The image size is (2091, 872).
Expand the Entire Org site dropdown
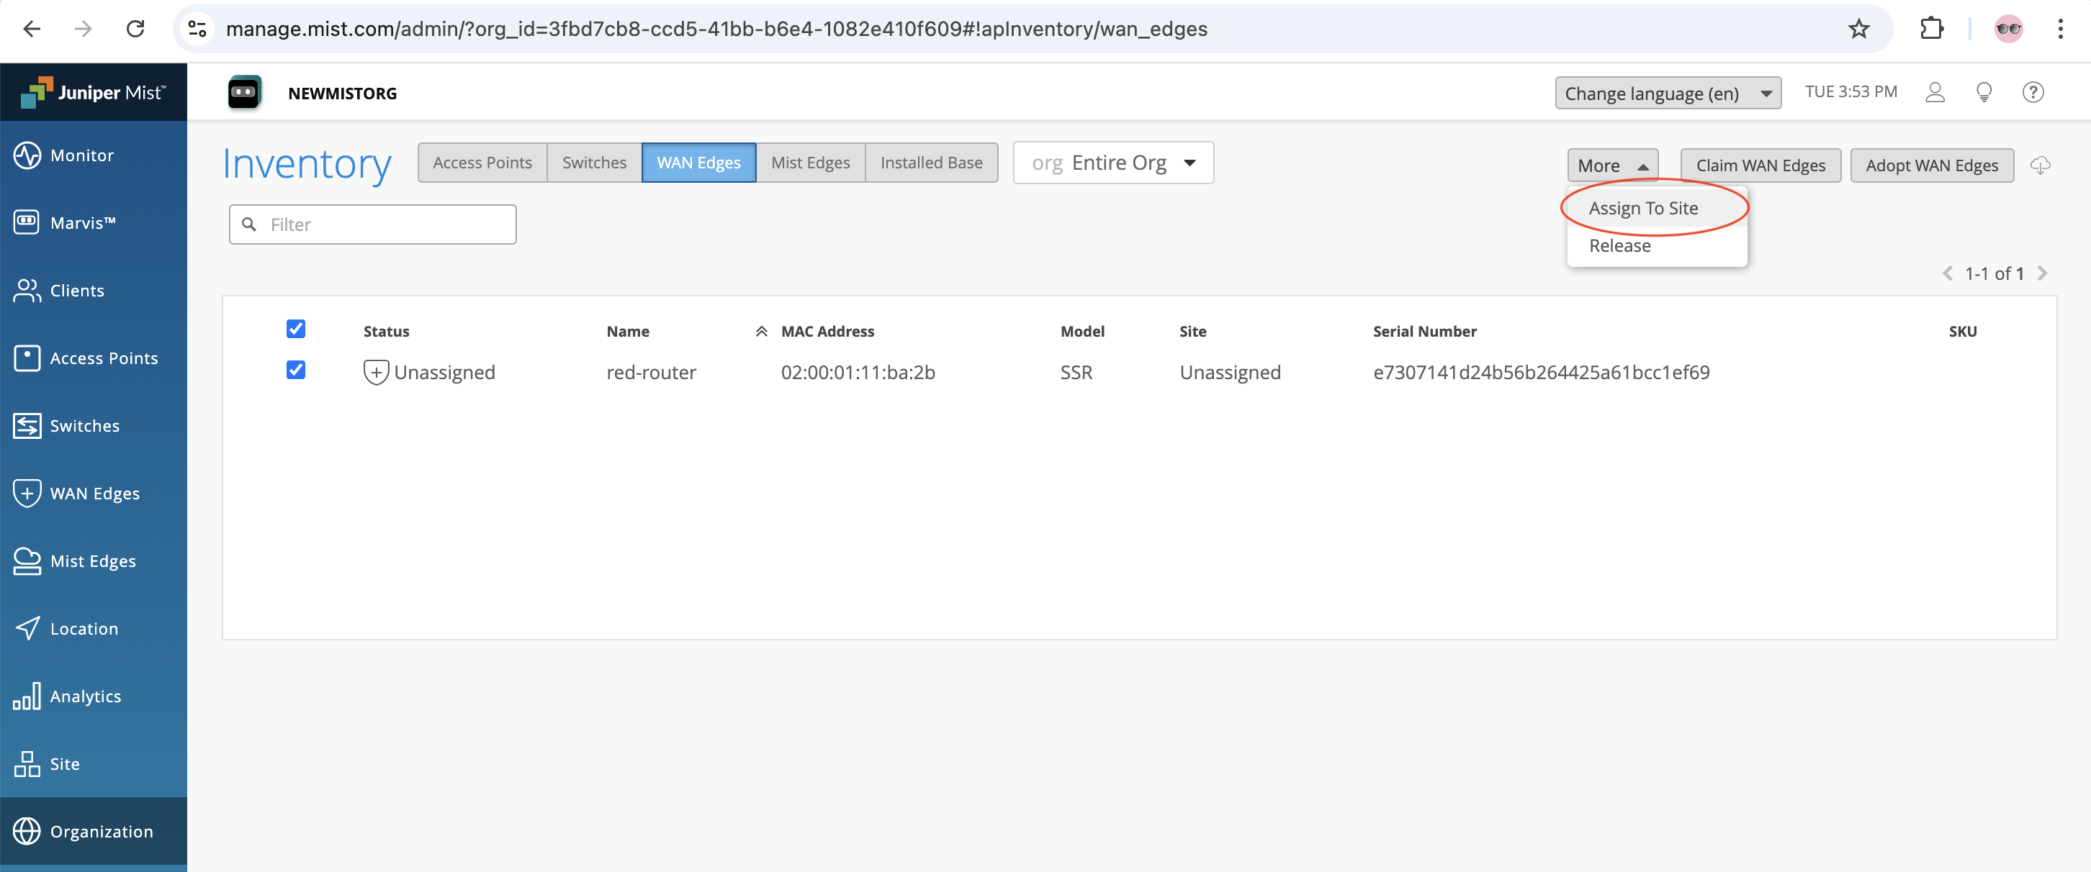pyautogui.click(x=1190, y=163)
